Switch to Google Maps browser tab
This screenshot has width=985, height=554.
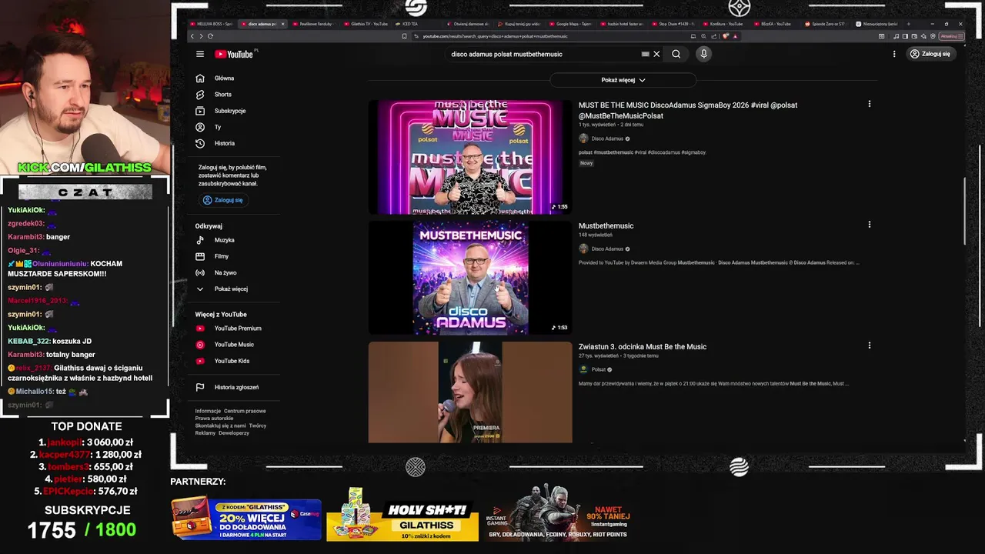tap(569, 24)
